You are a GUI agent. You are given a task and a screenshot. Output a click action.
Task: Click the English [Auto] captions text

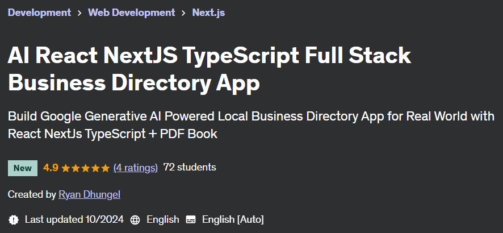point(233,219)
